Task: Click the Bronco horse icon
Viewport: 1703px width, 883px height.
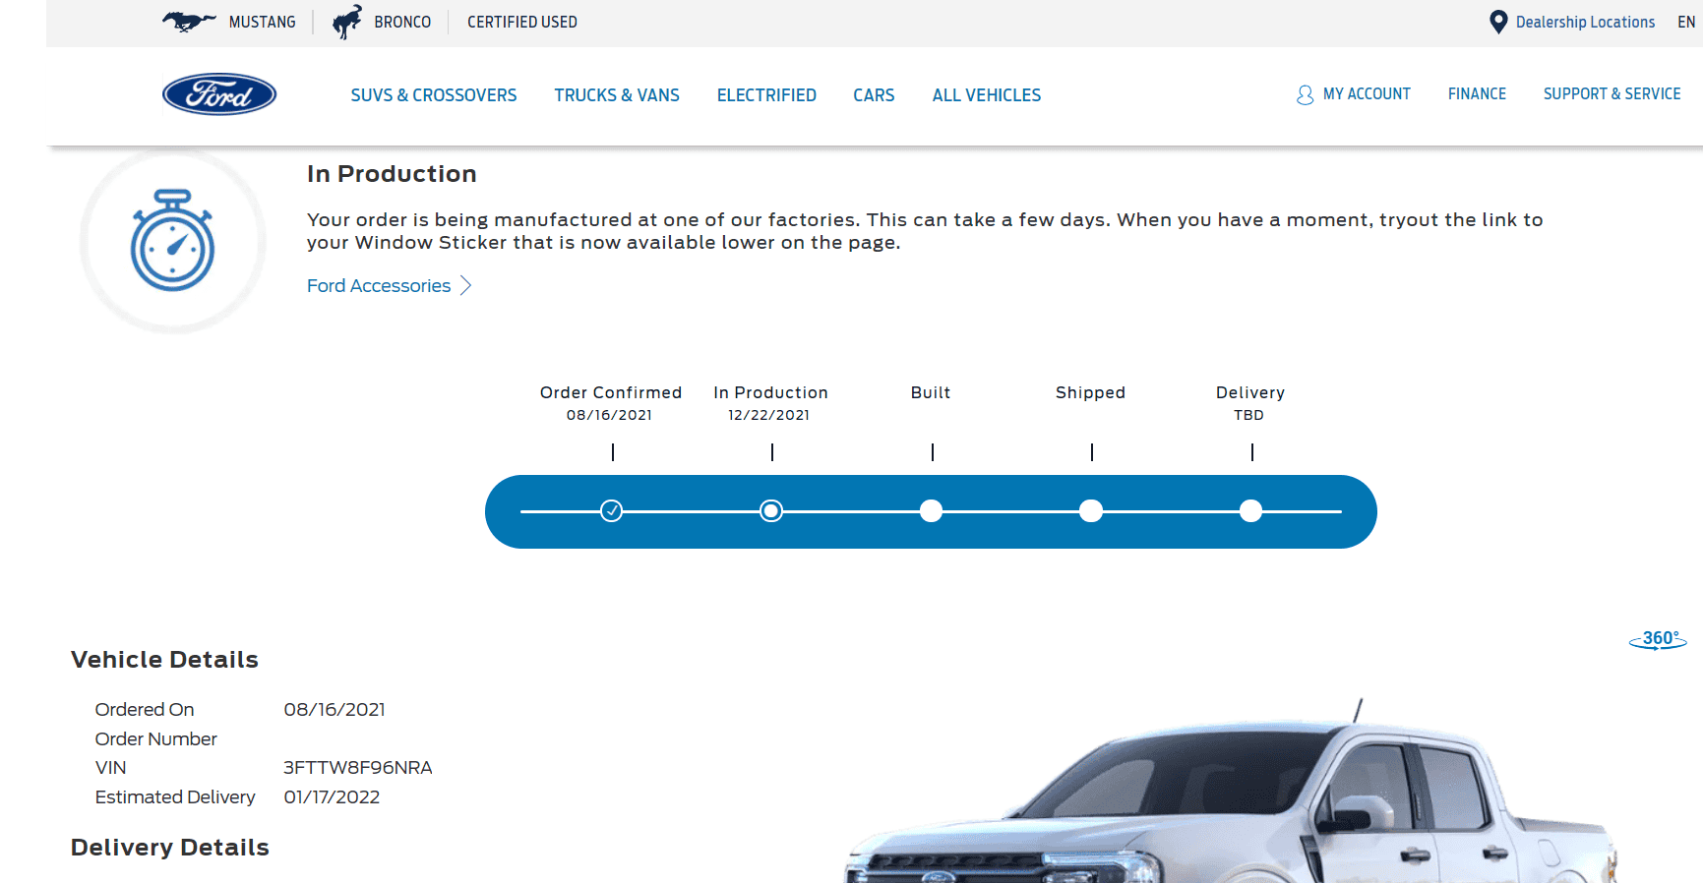Action: click(346, 22)
